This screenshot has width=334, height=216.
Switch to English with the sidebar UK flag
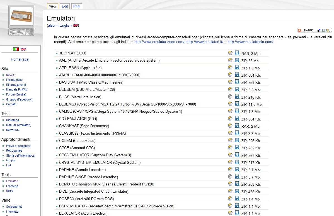click(x=23, y=49)
